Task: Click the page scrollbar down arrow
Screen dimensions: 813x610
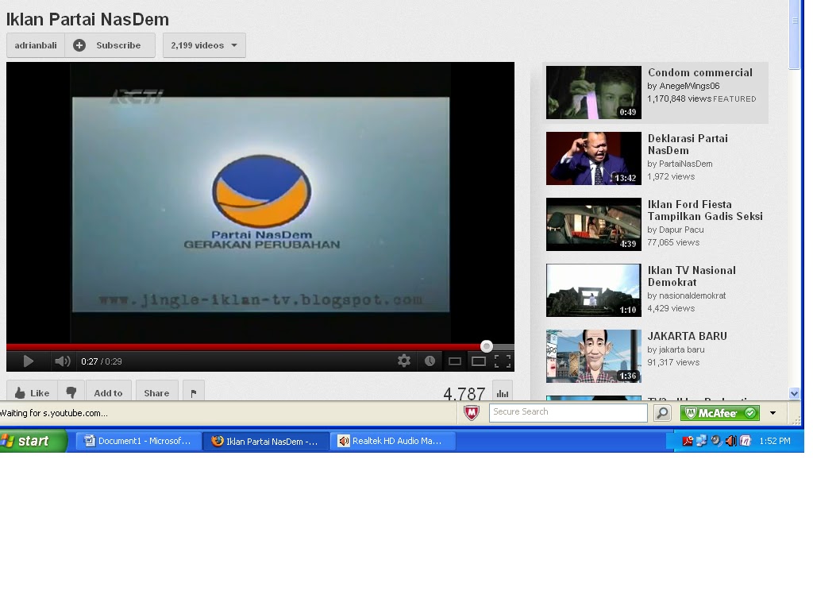Action: click(794, 393)
